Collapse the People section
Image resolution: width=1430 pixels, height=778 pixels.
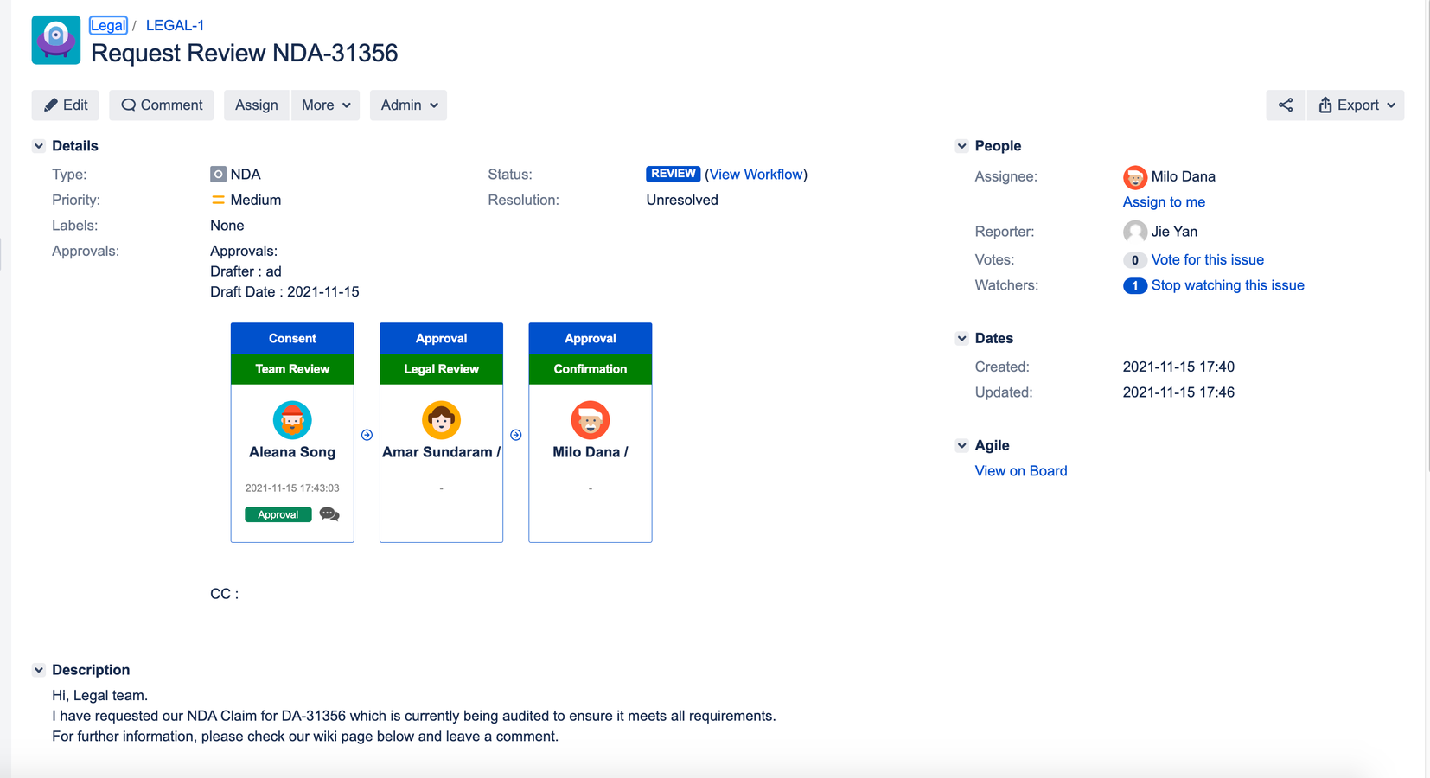(x=961, y=146)
